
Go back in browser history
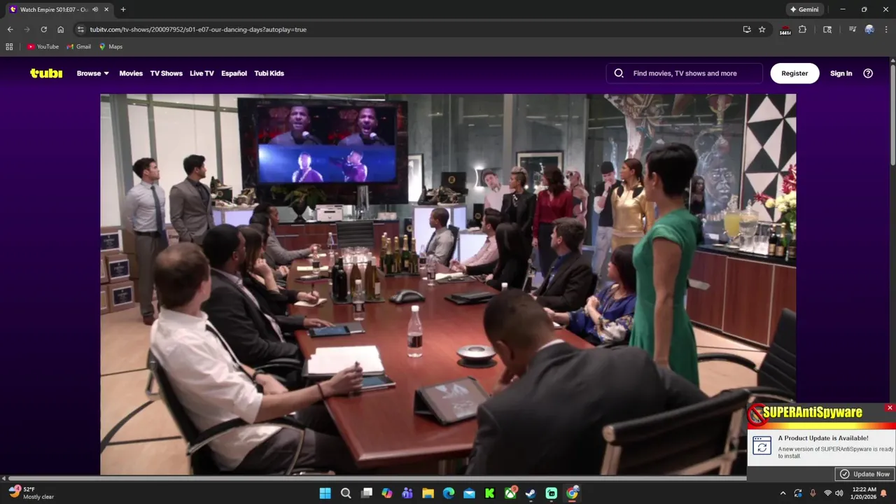10,29
